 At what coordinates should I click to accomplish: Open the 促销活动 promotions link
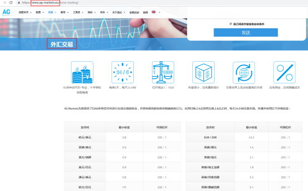pyautogui.click(x=134, y=12)
